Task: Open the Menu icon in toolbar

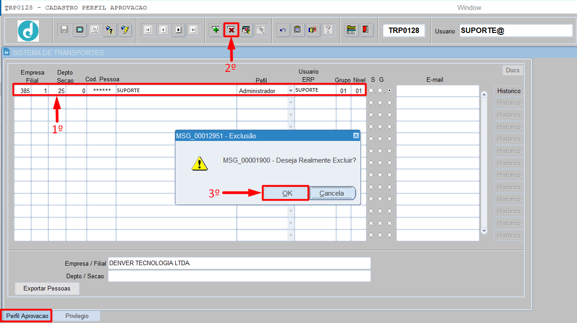Action: click(351, 30)
